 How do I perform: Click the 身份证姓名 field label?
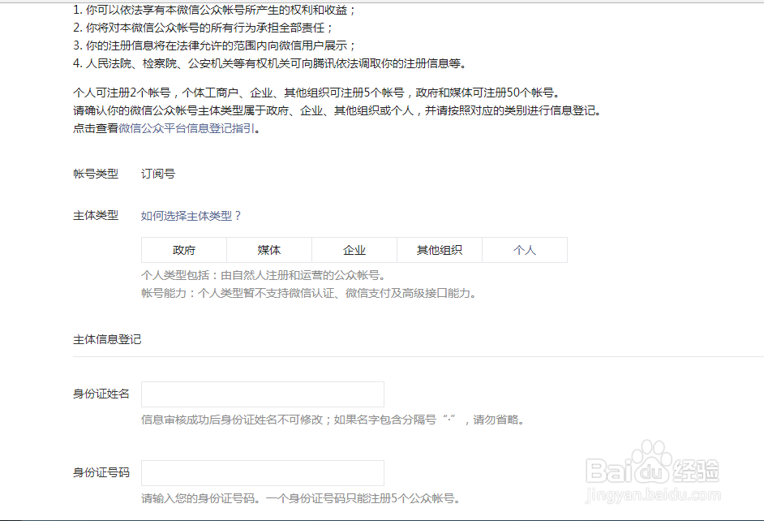pyautogui.click(x=101, y=394)
